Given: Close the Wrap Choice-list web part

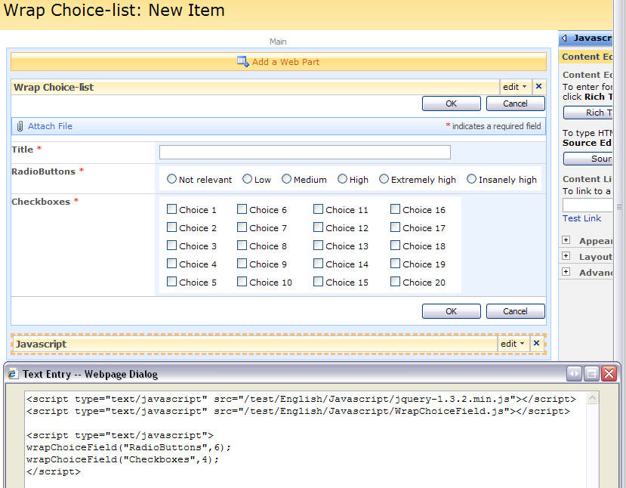Looking at the screenshot, I should [x=538, y=86].
